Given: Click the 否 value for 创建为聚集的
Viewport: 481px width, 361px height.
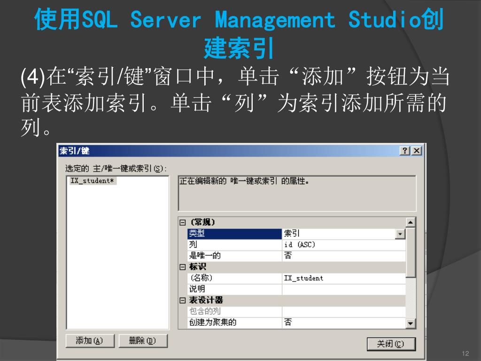Looking at the screenshot, I should (343, 322).
